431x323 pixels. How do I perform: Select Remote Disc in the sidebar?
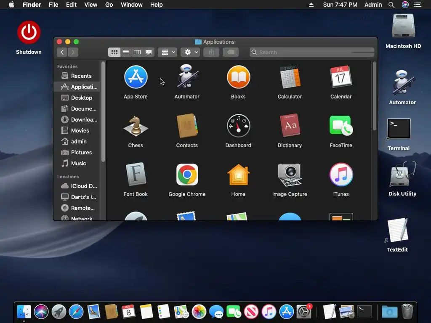tap(77, 208)
